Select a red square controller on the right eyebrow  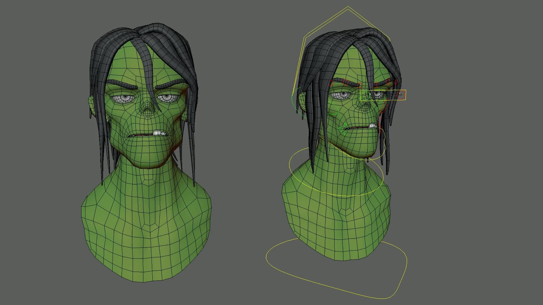[387, 82]
